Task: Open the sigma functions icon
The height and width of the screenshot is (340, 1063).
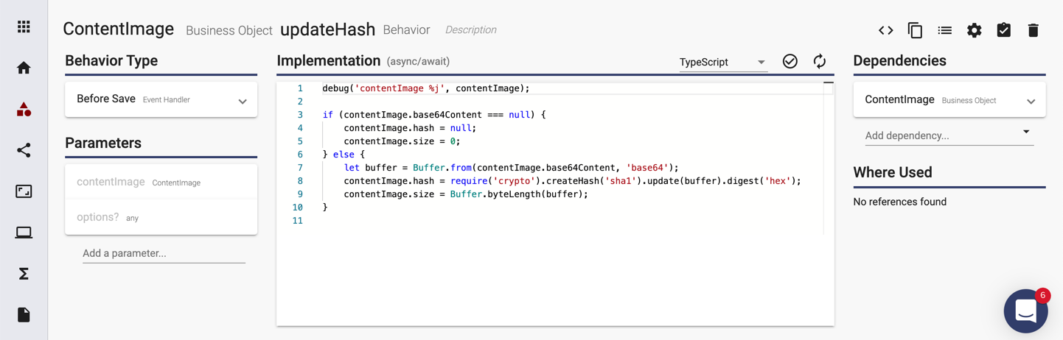Action: tap(24, 274)
